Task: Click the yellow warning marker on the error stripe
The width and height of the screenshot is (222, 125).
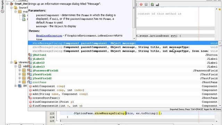Action: (220, 9)
